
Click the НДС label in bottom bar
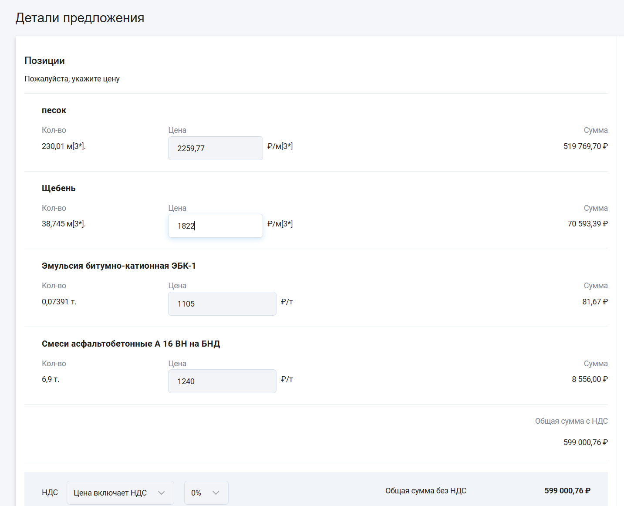coord(50,493)
